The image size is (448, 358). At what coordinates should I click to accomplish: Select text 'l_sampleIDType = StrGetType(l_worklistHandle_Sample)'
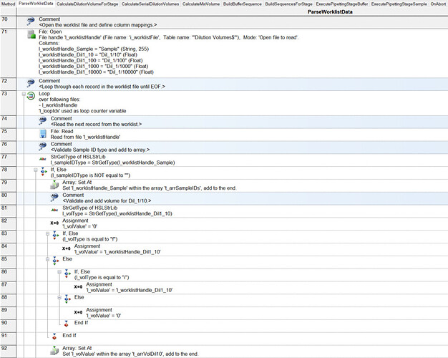pos(112,163)
